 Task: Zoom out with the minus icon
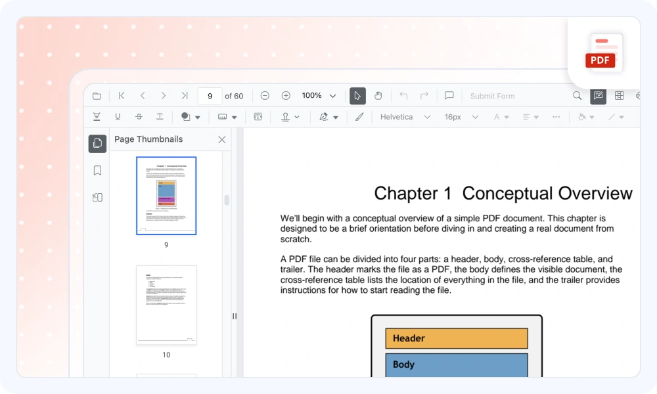coord(265,96)
